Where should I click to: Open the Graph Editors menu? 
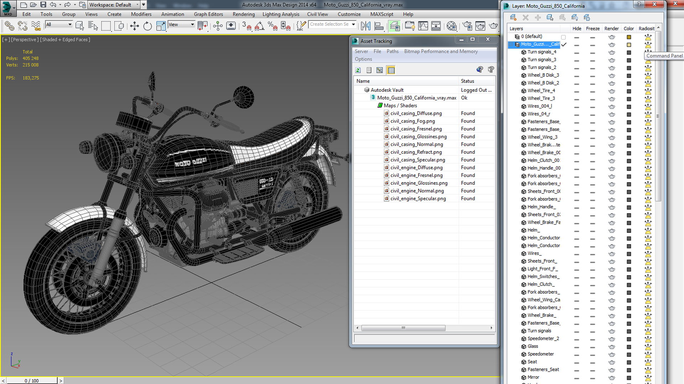(208, 14)
